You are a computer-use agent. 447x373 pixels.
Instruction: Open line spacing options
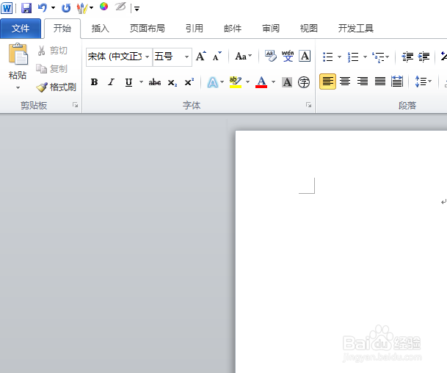tap(424, 82)
